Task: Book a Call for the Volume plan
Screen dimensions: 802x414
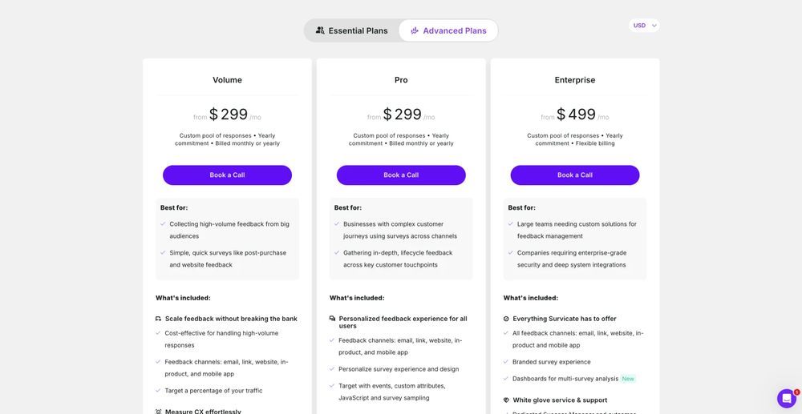Action: pos(227,175)
